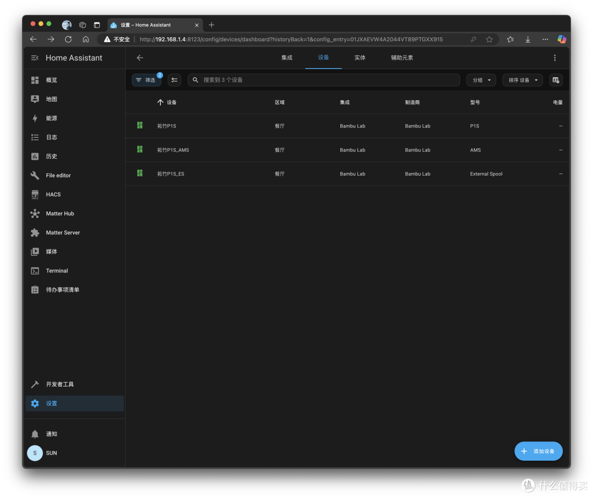593x498 pixels.
Task: Collapse the Home Assistant sidebar menu
Action: [35, 58]
